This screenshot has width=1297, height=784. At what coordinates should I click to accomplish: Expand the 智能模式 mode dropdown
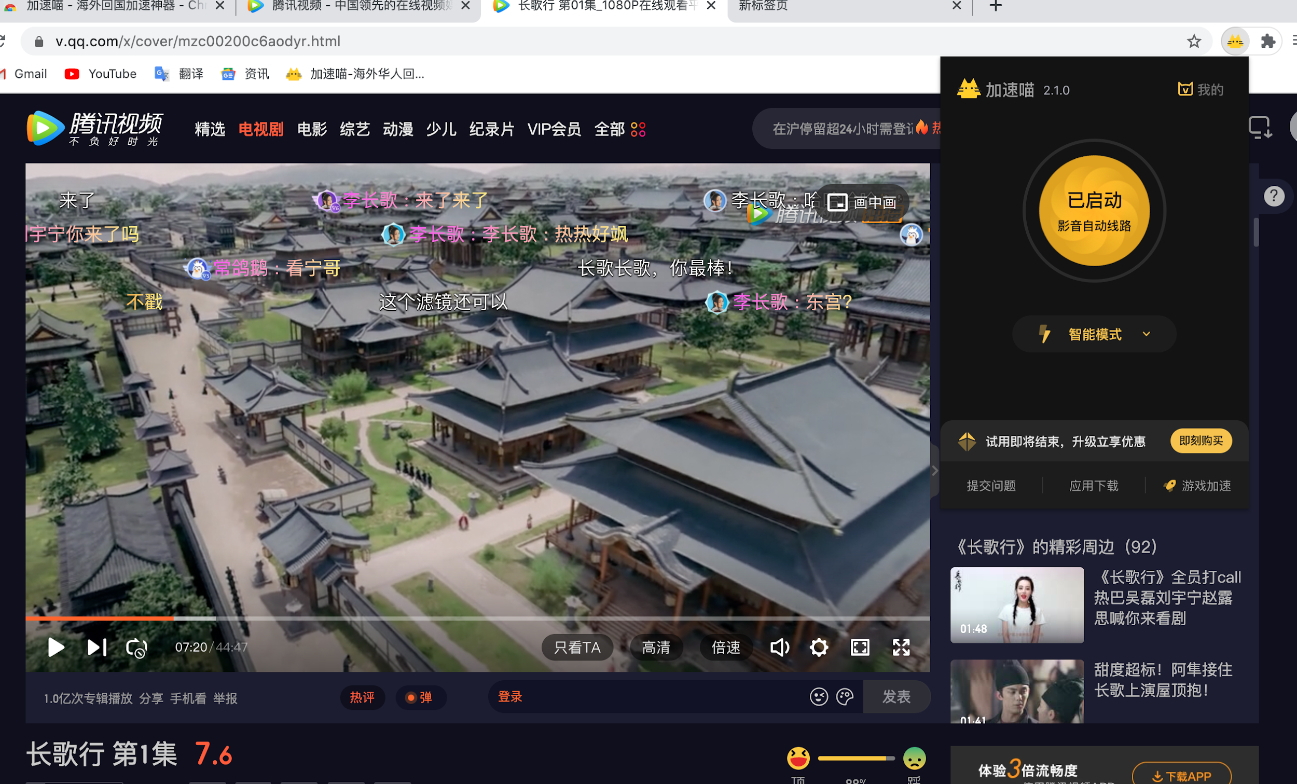click(1094, 334)
